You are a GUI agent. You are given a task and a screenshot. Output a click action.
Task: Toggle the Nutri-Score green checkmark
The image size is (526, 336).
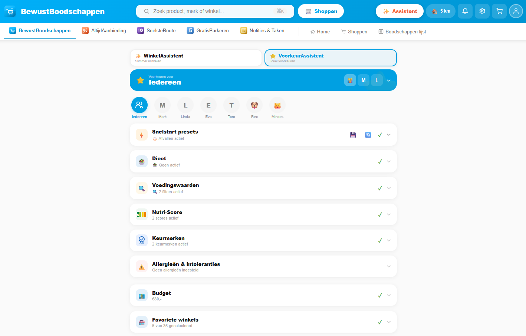(380, 215)
